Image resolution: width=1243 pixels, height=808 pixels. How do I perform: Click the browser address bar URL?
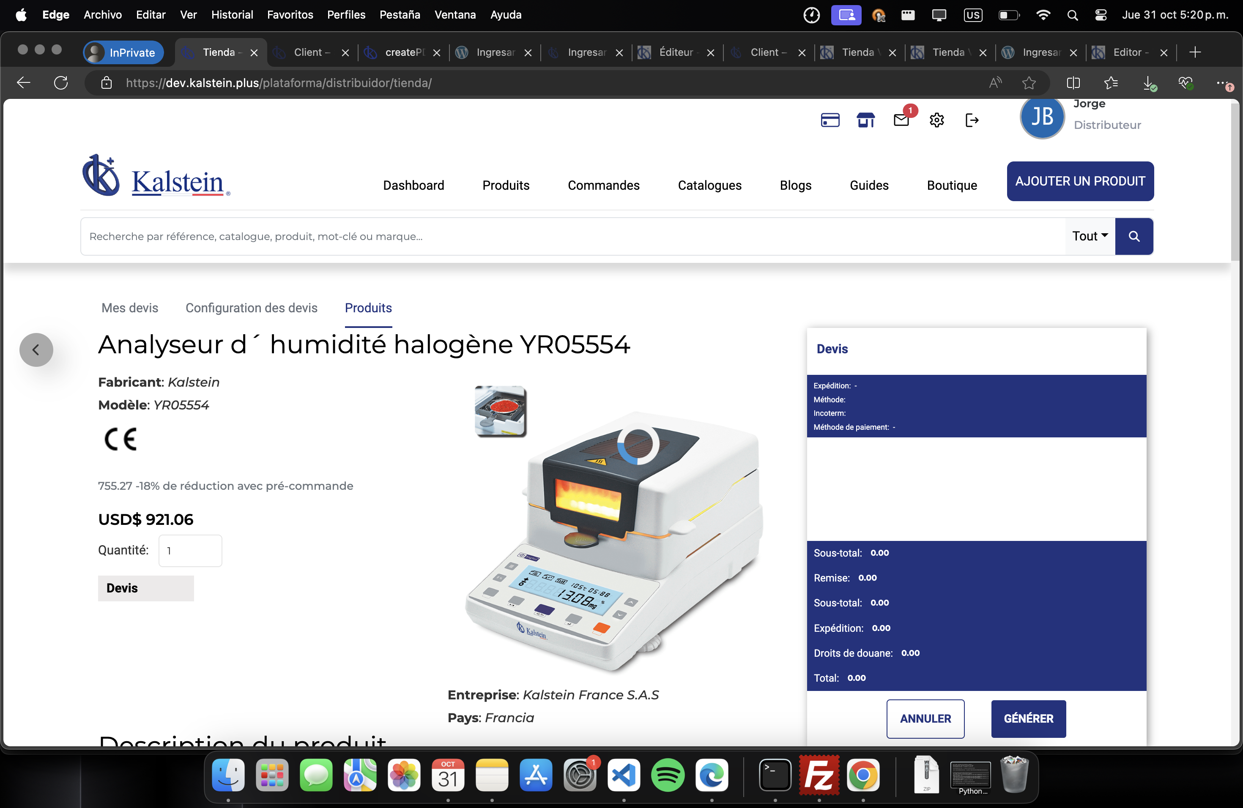[x=278, y=82]
